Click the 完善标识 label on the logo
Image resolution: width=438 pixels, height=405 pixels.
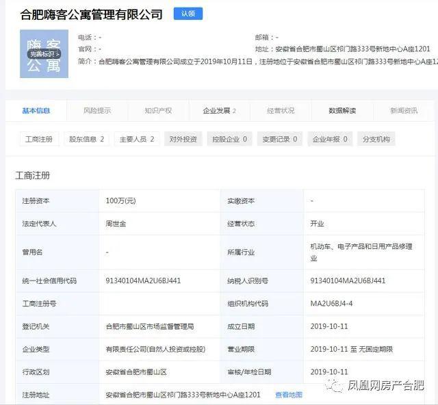pos(44,54)
